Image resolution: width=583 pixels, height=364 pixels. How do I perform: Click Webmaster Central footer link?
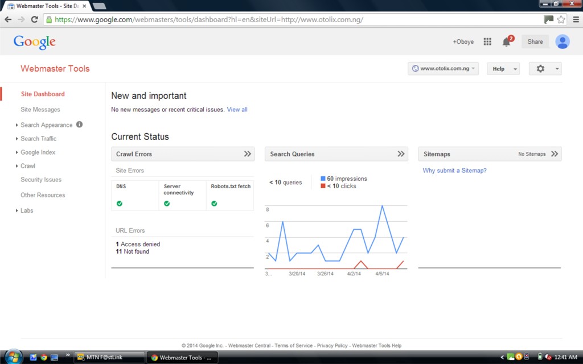pyautogui.click(x=249, y=345)
